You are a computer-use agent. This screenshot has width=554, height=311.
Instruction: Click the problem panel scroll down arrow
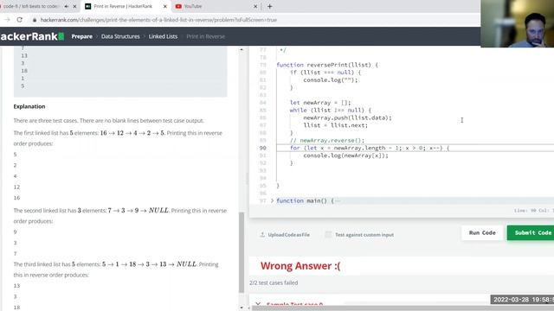[242, 308]
